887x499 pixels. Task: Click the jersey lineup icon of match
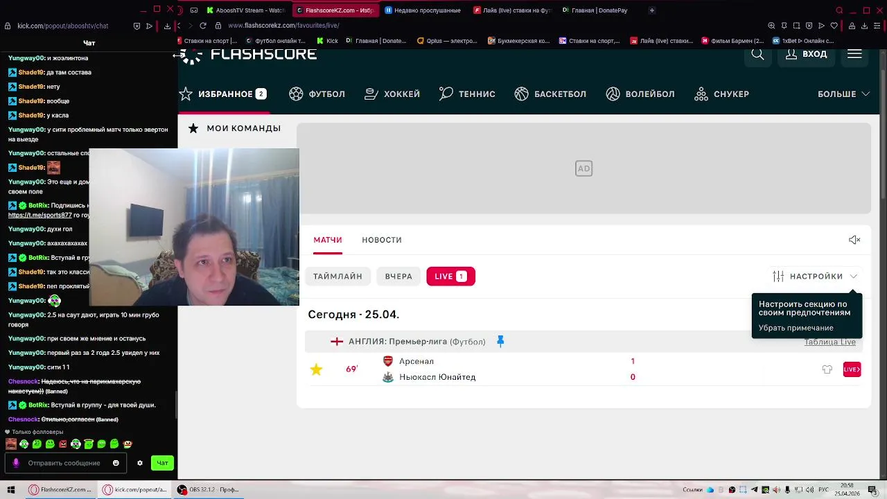(x=827, y=369)
